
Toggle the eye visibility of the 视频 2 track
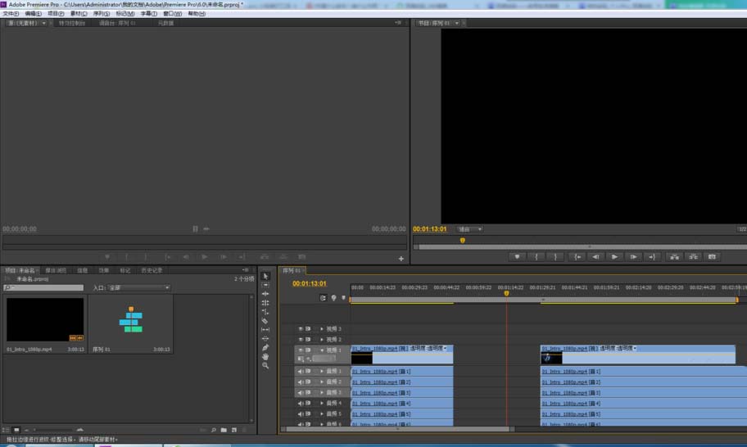click(301, 340)
